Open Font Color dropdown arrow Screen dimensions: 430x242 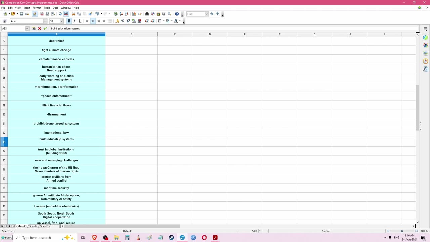180,21
